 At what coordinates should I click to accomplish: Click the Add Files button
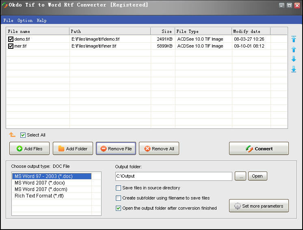[29, 148]
